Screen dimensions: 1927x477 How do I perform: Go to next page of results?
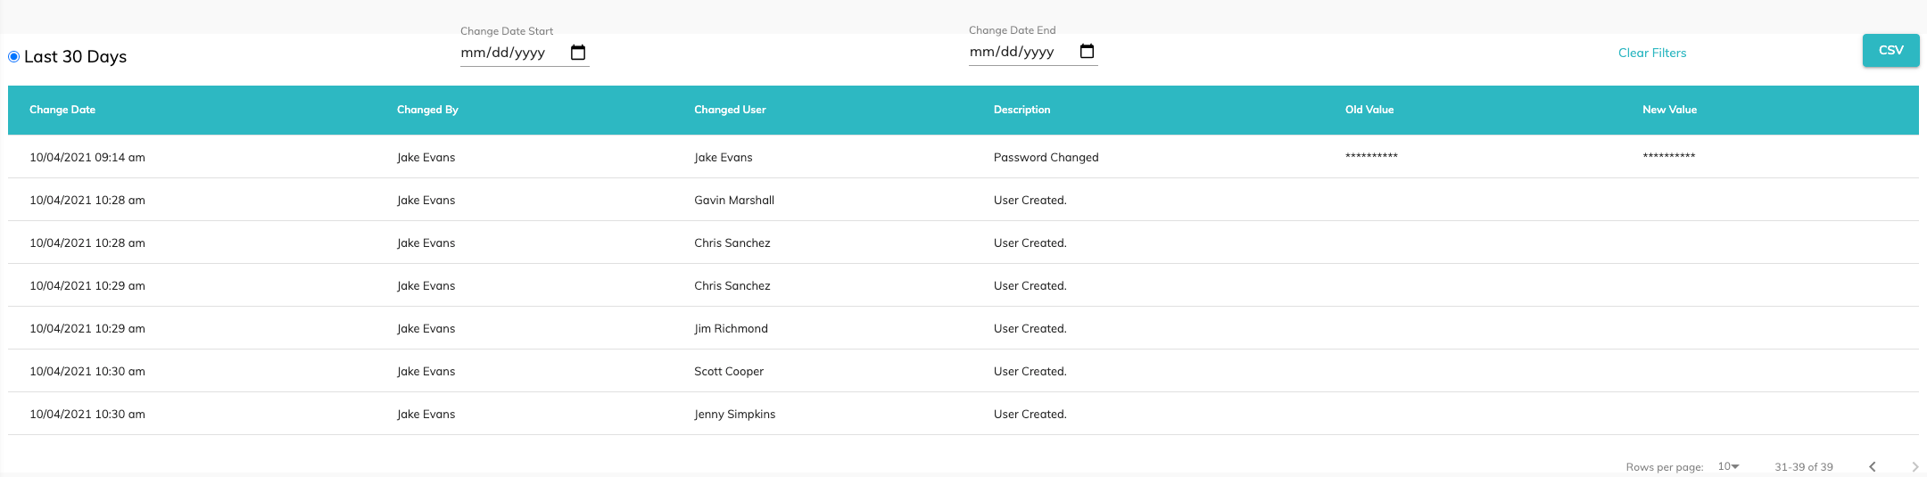click(1915, 466)
